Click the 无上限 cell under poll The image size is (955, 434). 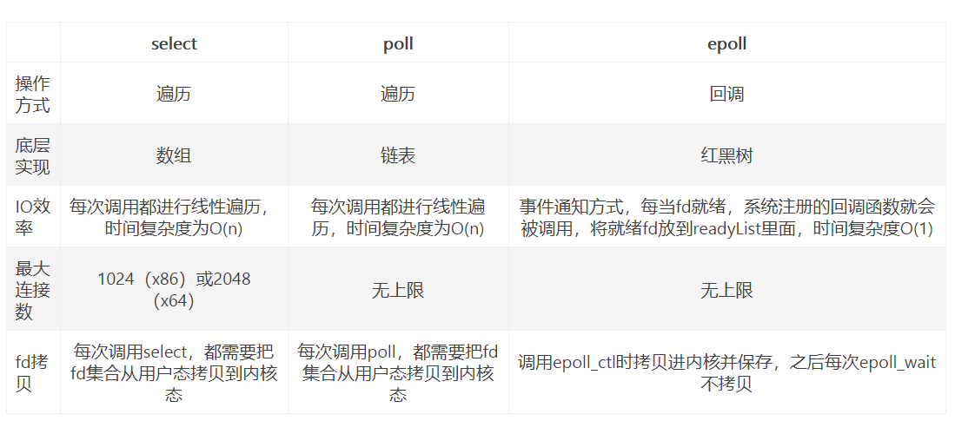398,290
